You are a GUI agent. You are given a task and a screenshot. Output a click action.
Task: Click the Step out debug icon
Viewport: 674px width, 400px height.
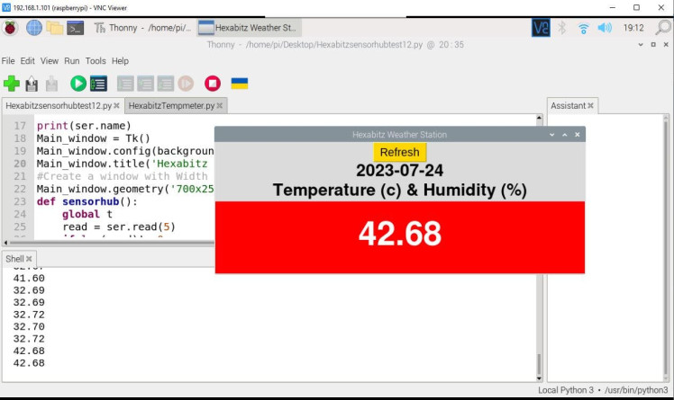point(166,84)
